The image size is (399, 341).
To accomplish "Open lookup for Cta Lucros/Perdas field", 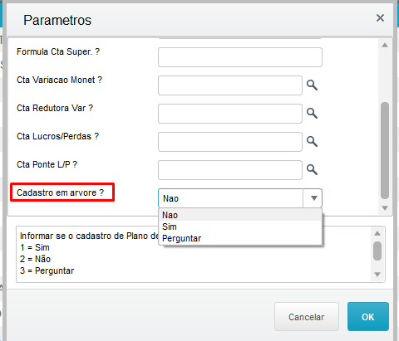I will 312,142.
